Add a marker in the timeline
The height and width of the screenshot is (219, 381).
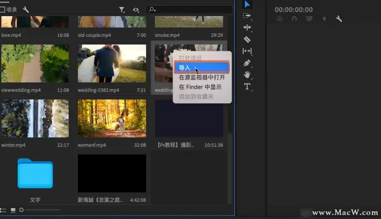(x=324, y=19)
